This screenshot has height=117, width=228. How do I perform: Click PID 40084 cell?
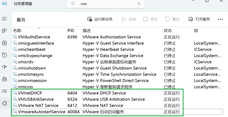click(x=73, y=112)
